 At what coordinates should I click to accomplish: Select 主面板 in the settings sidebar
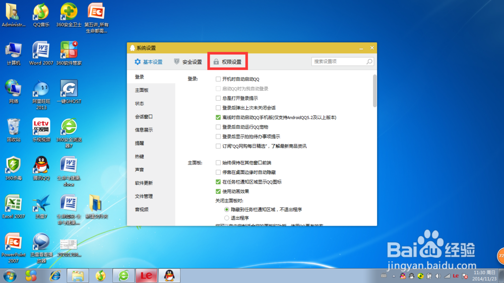pyautogui.click(x=151, y=90)
